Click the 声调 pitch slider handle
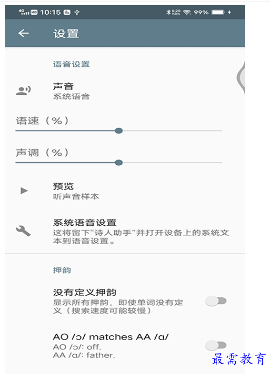The width and height of the screenshot is (270, 374). 119,162
